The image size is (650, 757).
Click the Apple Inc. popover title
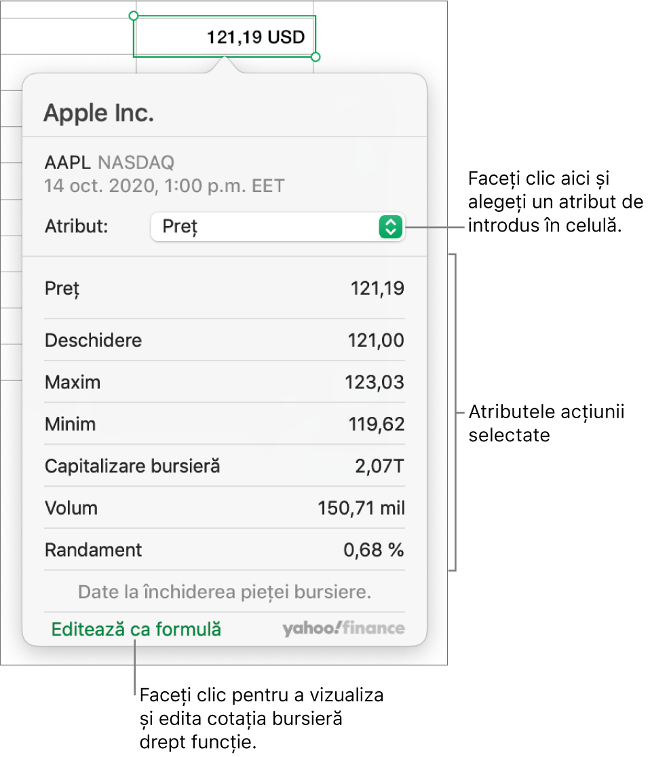[99, 113]
